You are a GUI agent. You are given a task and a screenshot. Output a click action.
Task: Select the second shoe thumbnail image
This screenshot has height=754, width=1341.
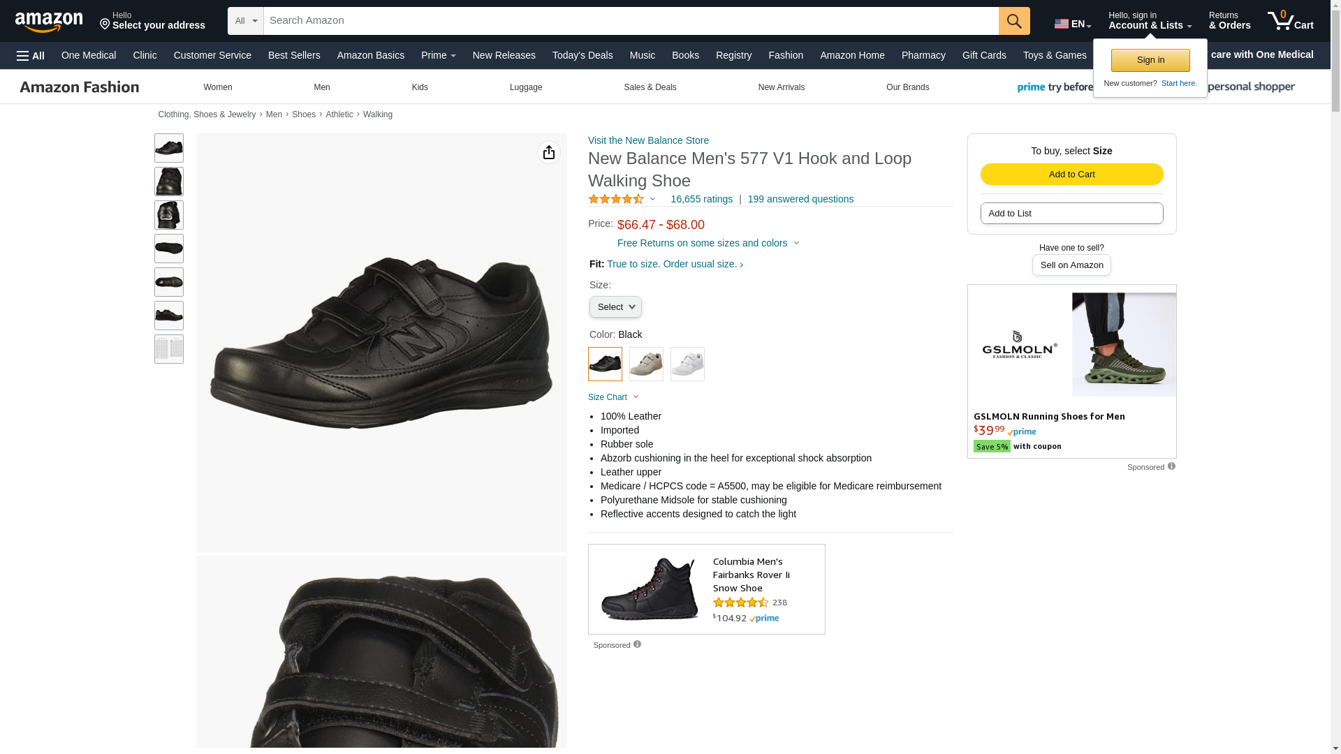pyautogui.click(x=169, y=182)
